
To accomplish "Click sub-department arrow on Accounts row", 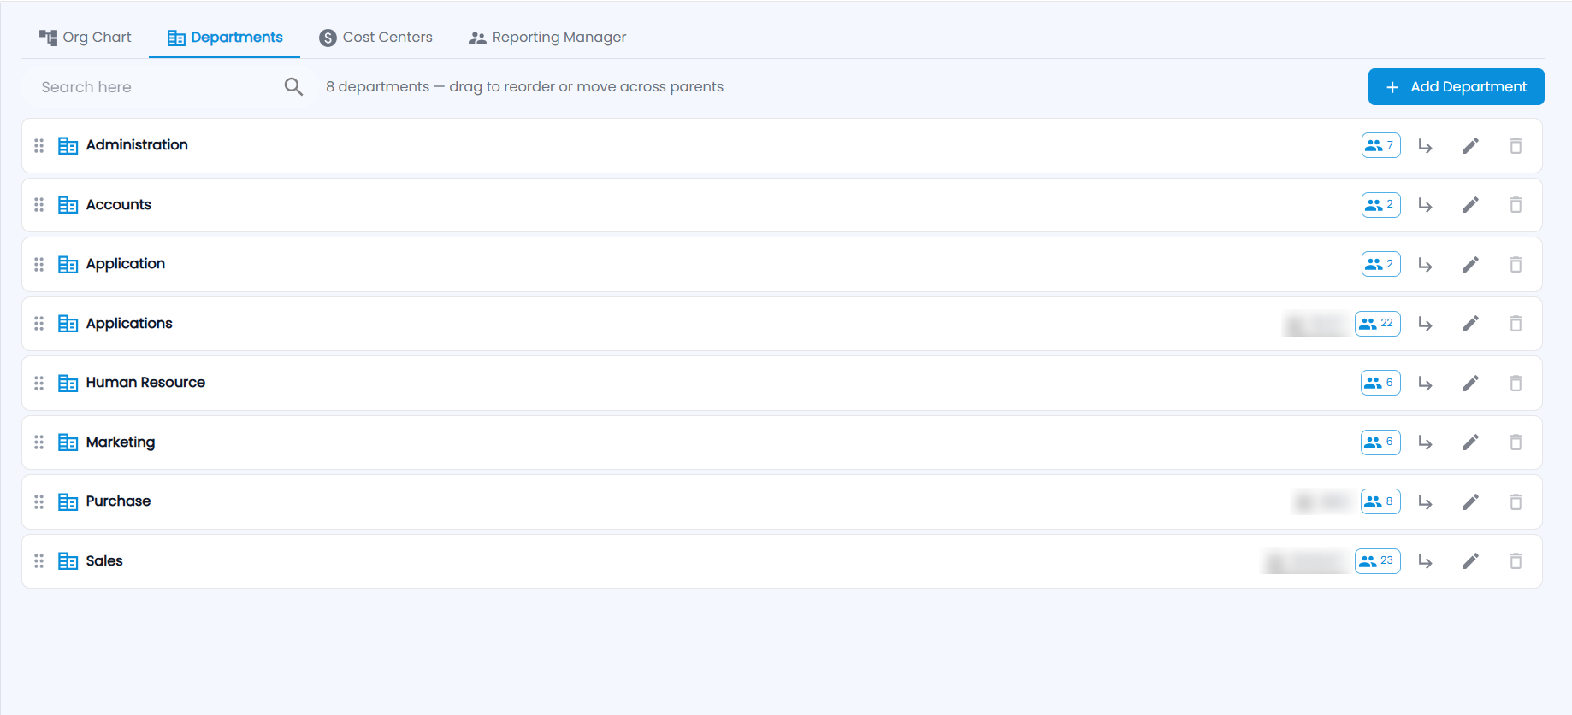I will [x=1425, y=205].
